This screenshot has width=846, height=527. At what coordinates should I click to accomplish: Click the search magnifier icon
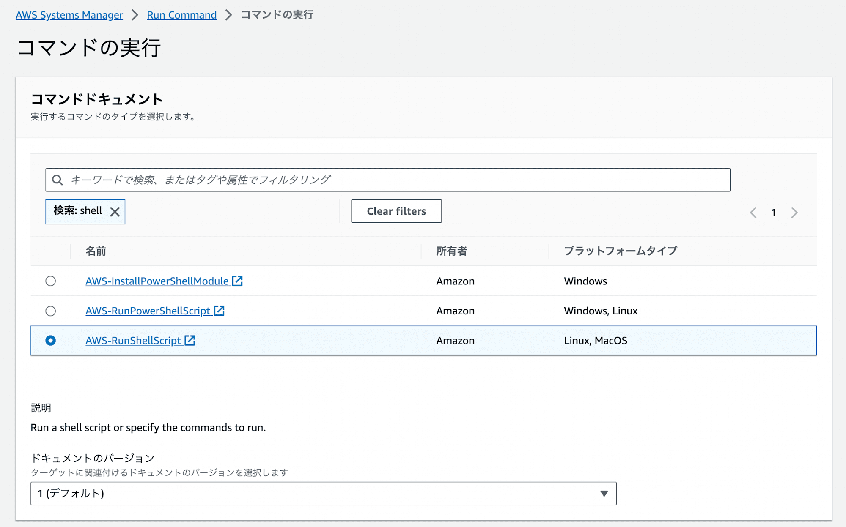point(58,180)
